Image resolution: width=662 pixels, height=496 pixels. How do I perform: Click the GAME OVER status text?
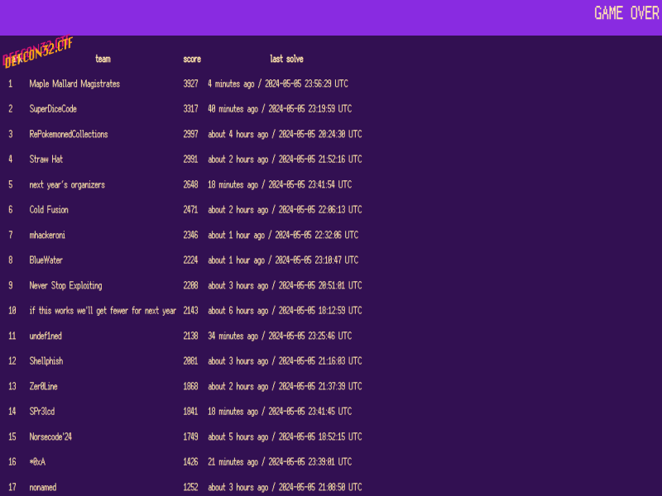626,13
